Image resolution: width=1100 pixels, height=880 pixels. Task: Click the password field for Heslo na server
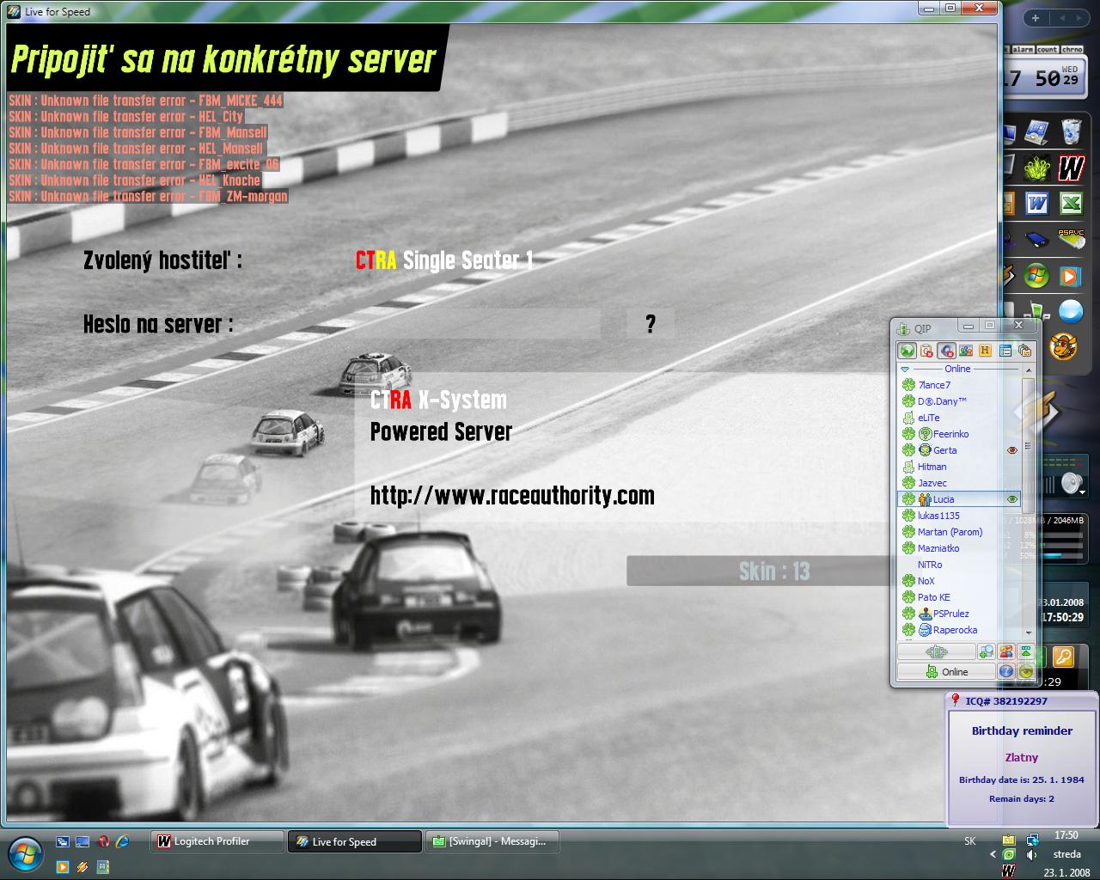tap(478, 324)
